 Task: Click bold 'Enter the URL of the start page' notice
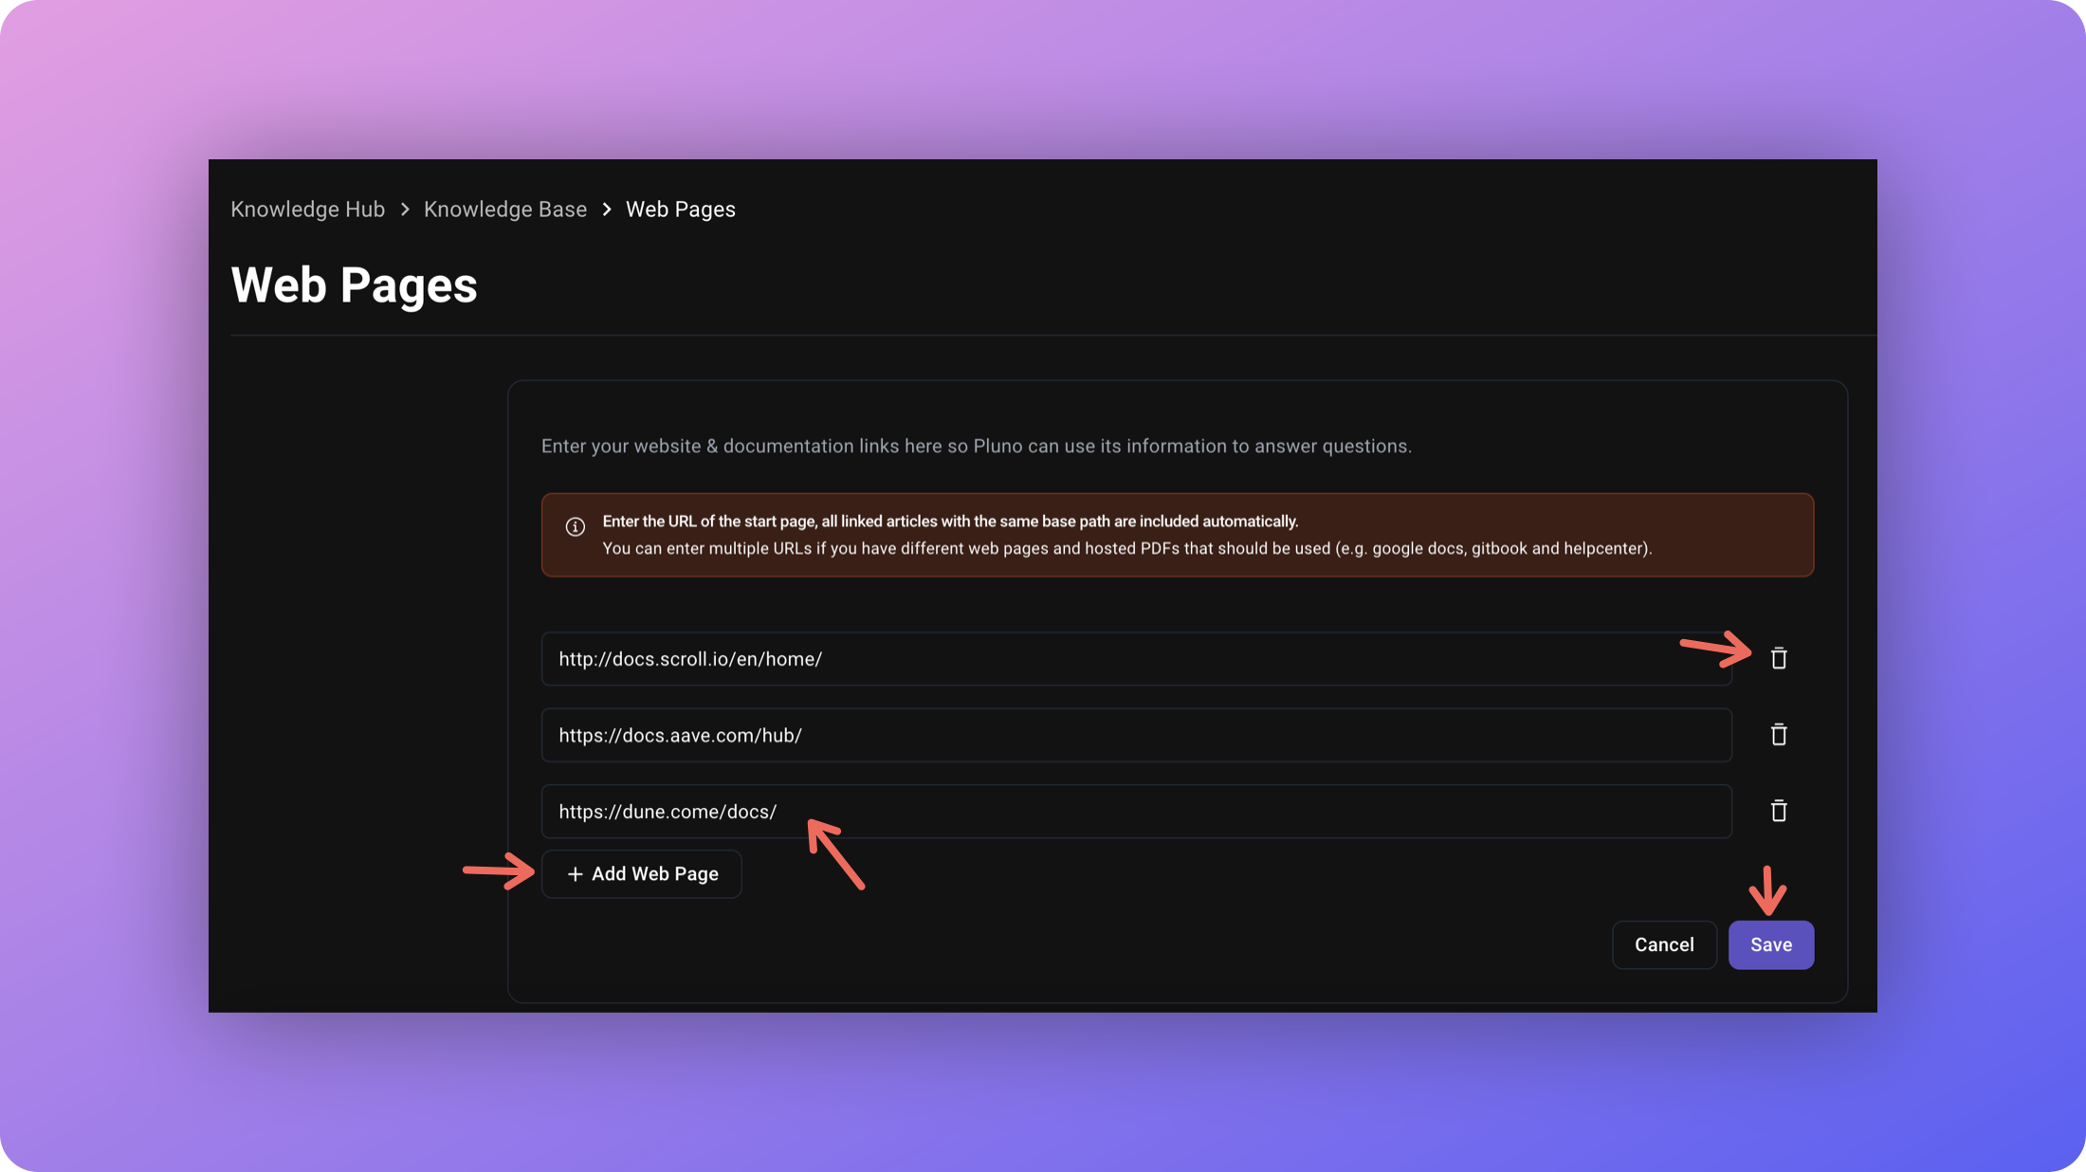tap(949, 522)
